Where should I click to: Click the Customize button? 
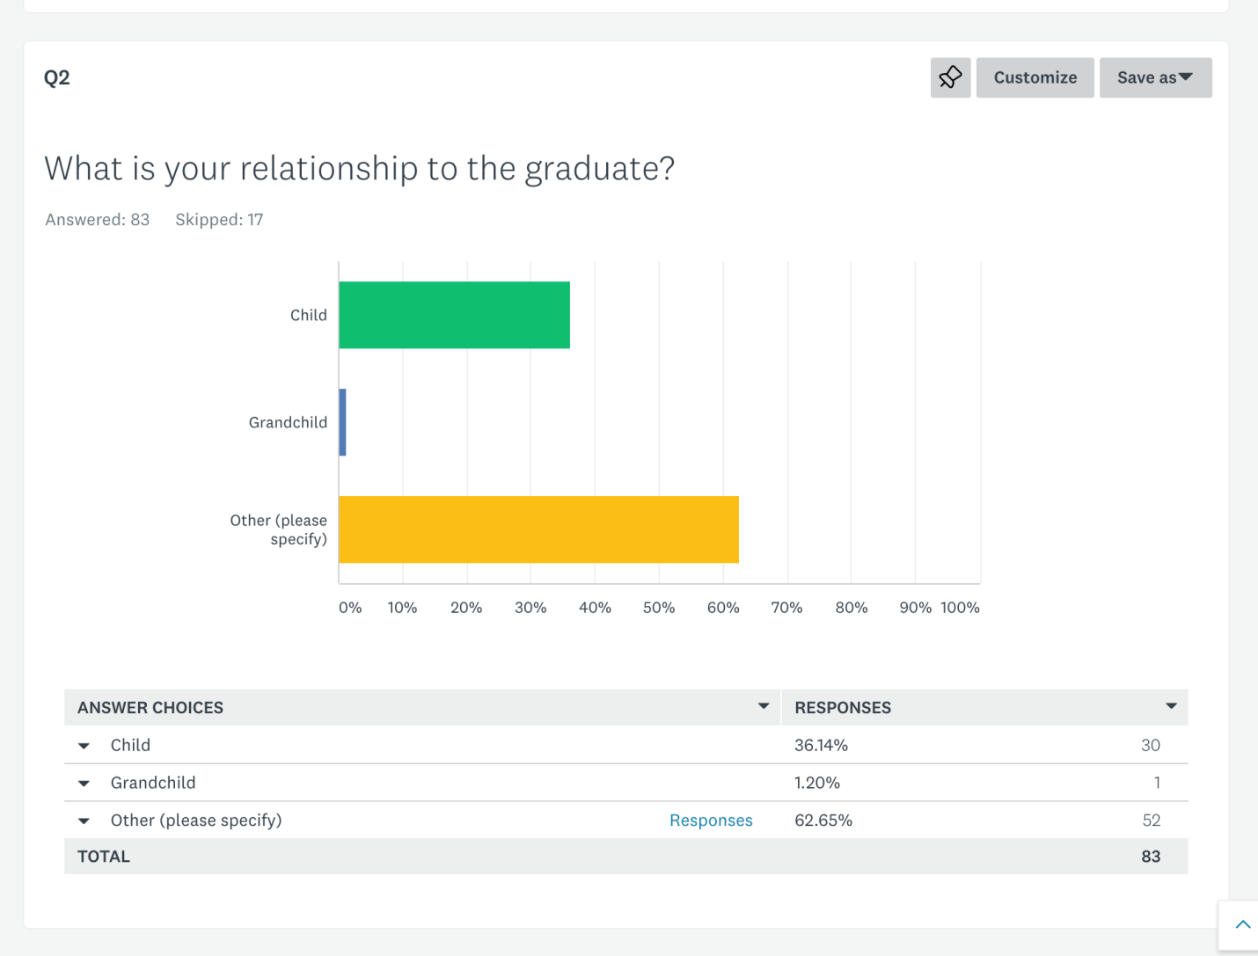1035,77
